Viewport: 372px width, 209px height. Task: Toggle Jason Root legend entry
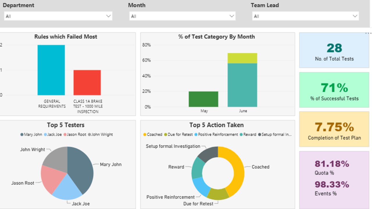75,134
